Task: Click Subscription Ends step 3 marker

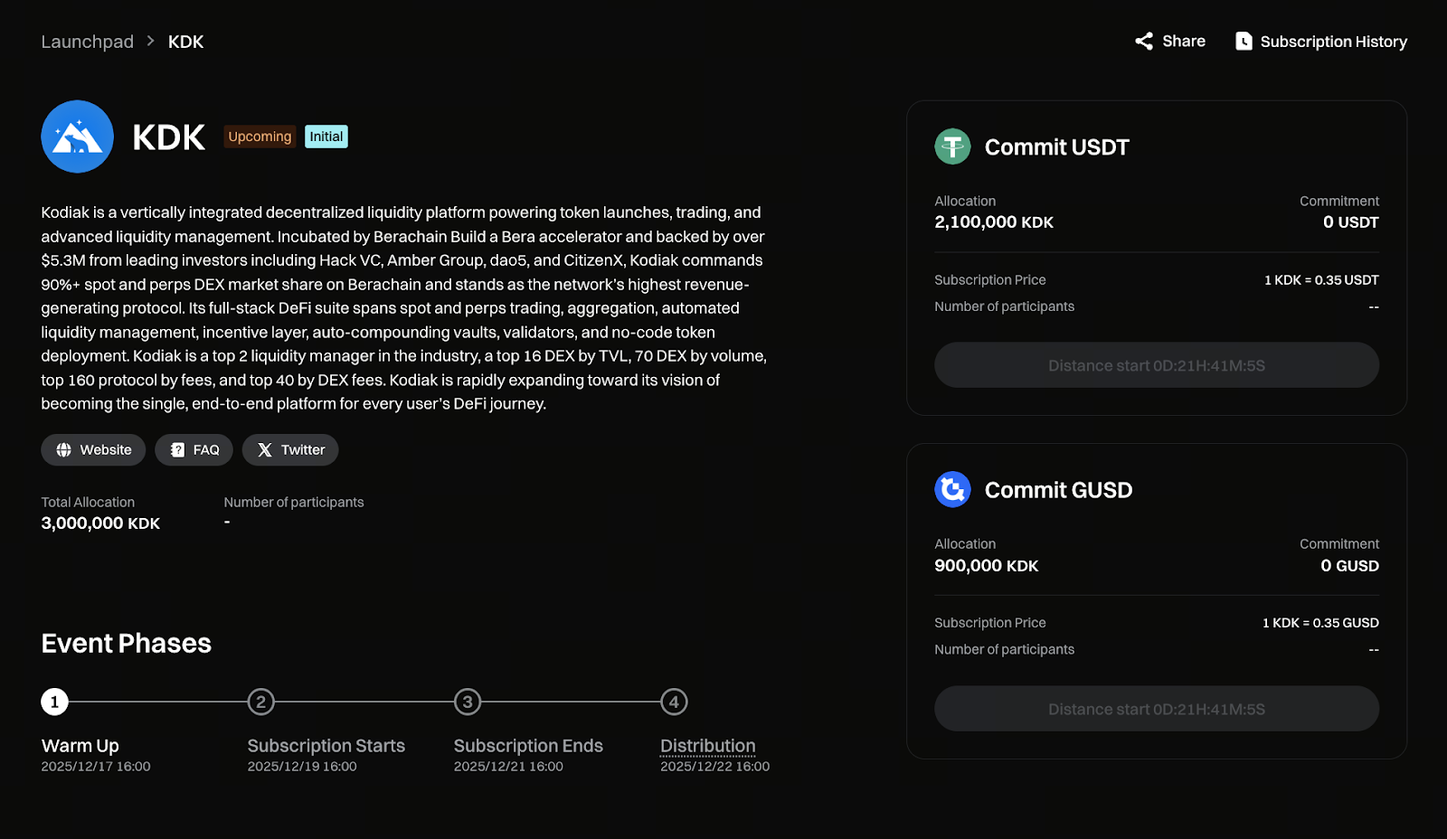Action: coord(468,702)
